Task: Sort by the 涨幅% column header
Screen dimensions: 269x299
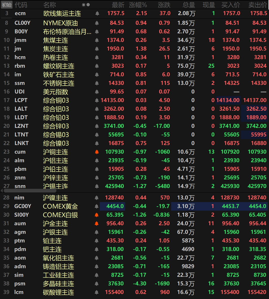Action: [x=138, y=5]
